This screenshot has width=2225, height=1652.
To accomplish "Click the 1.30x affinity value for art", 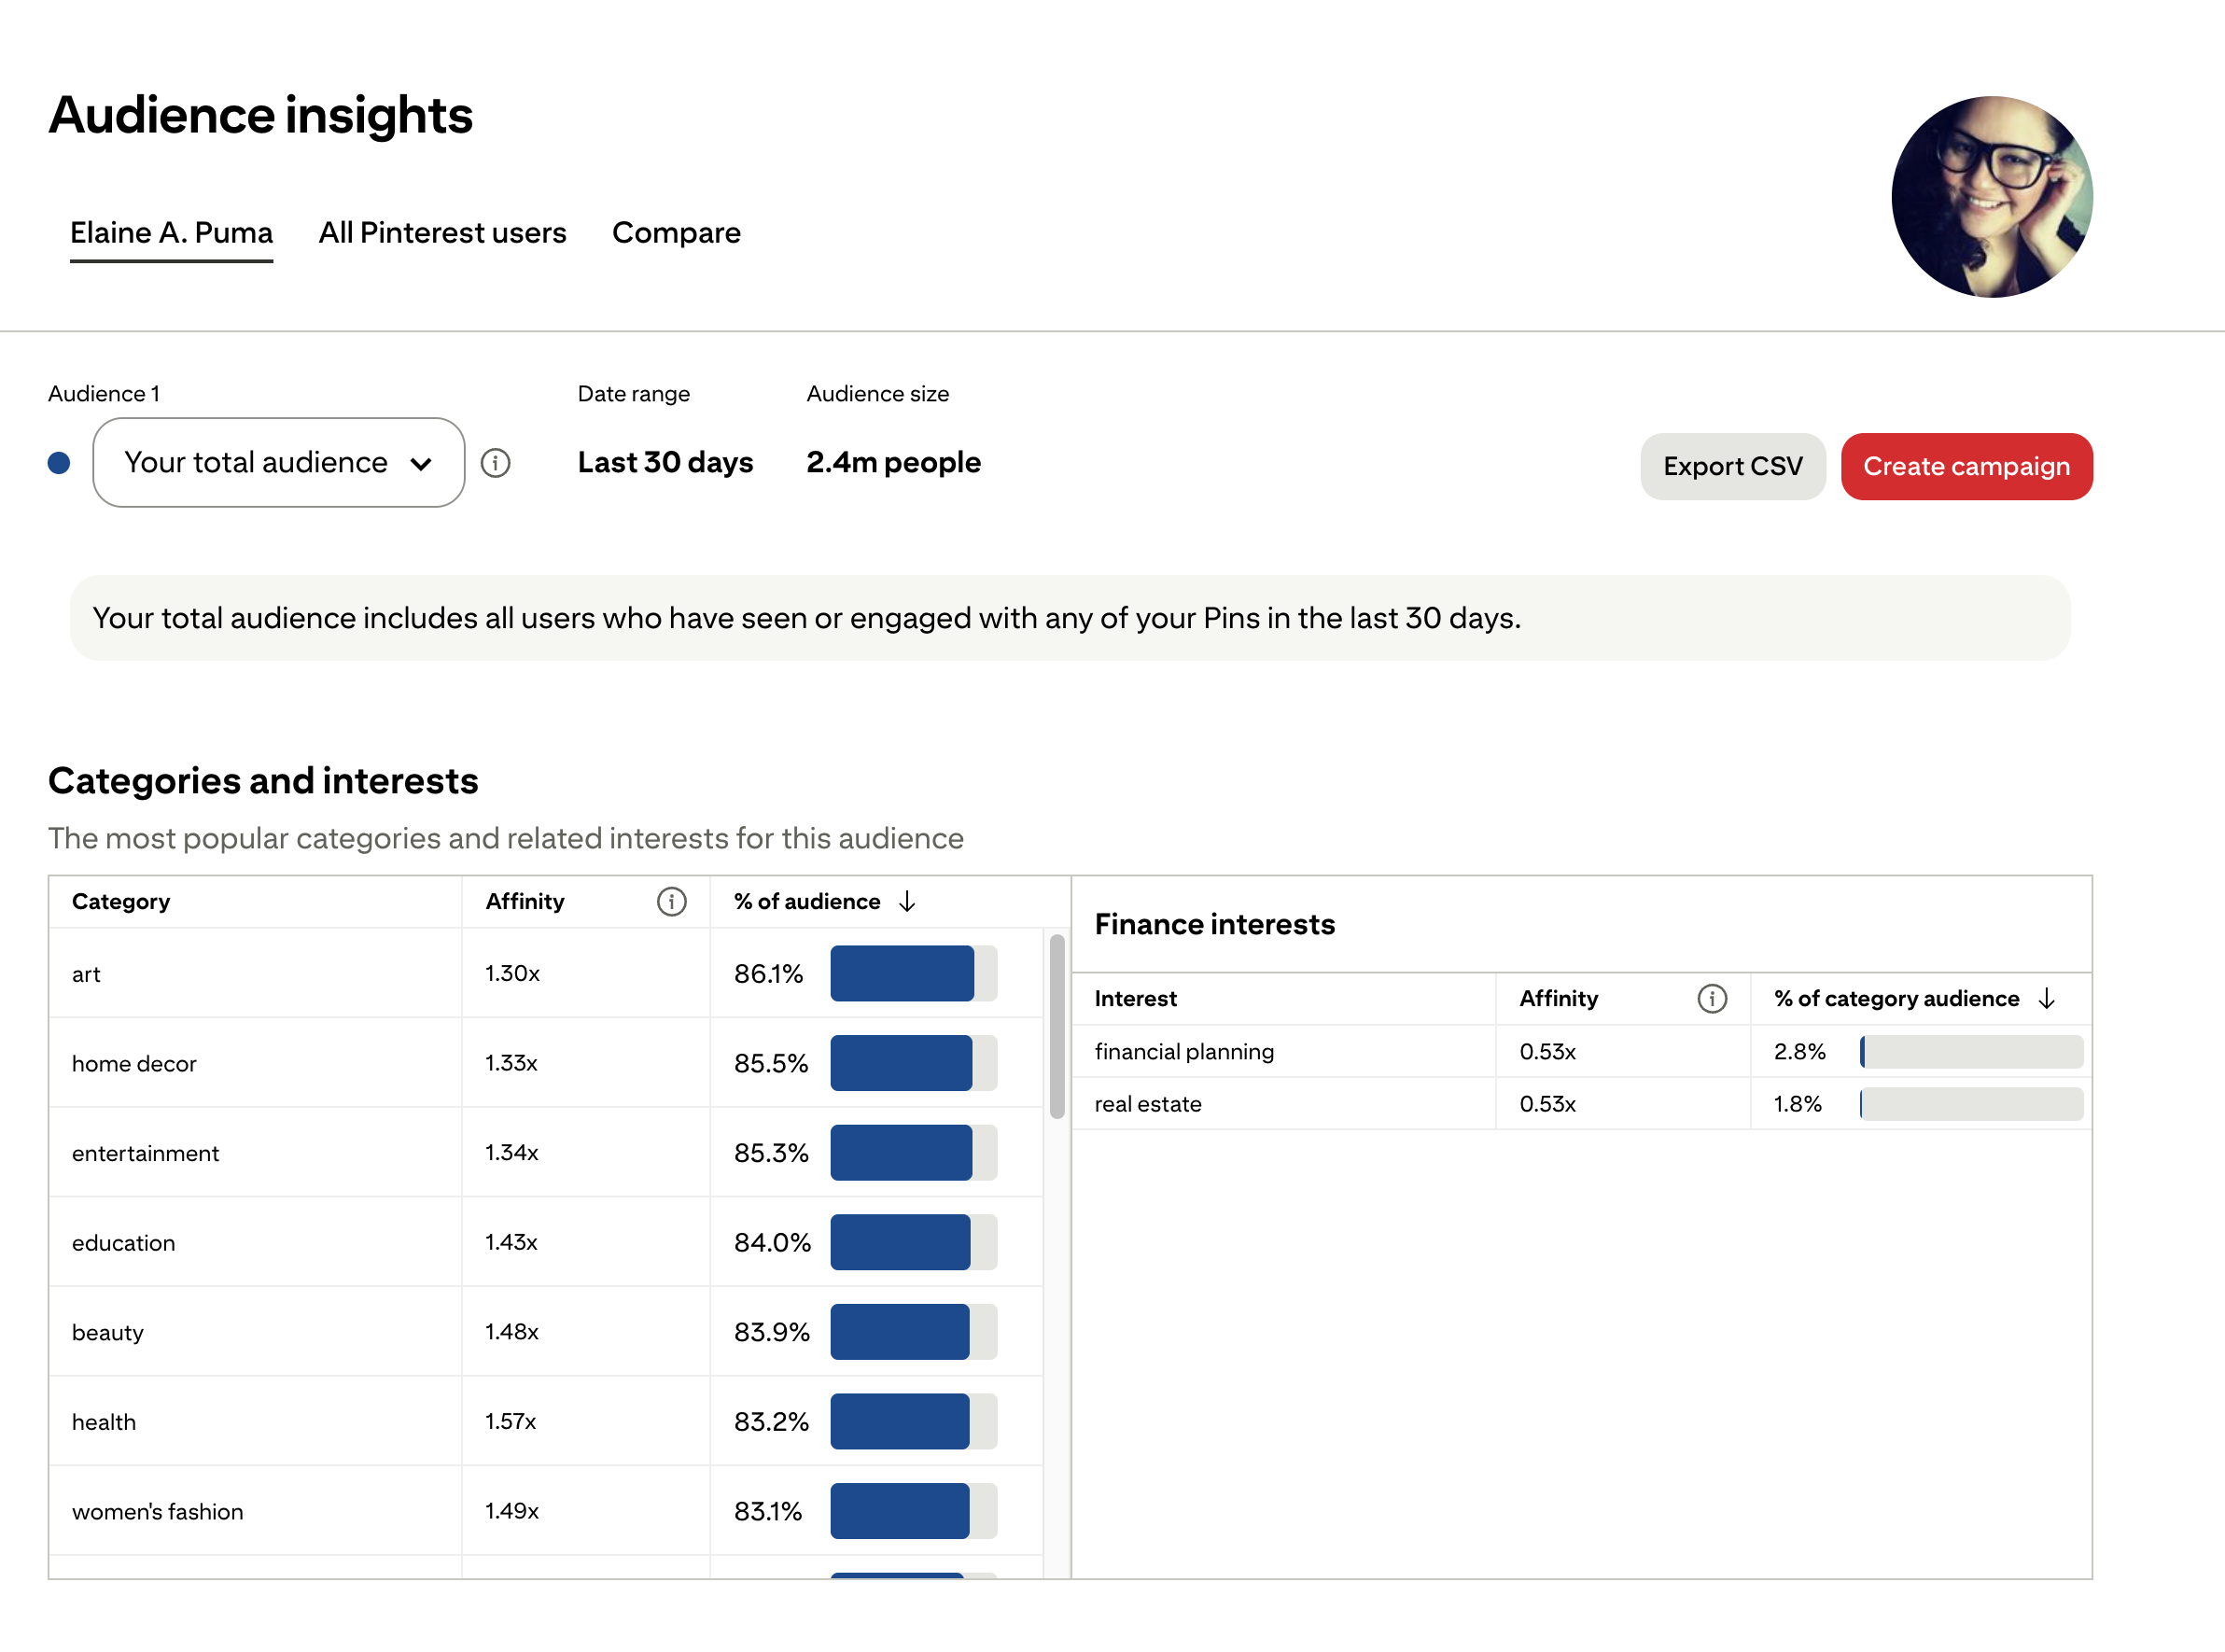I will [x=512, y=974].
